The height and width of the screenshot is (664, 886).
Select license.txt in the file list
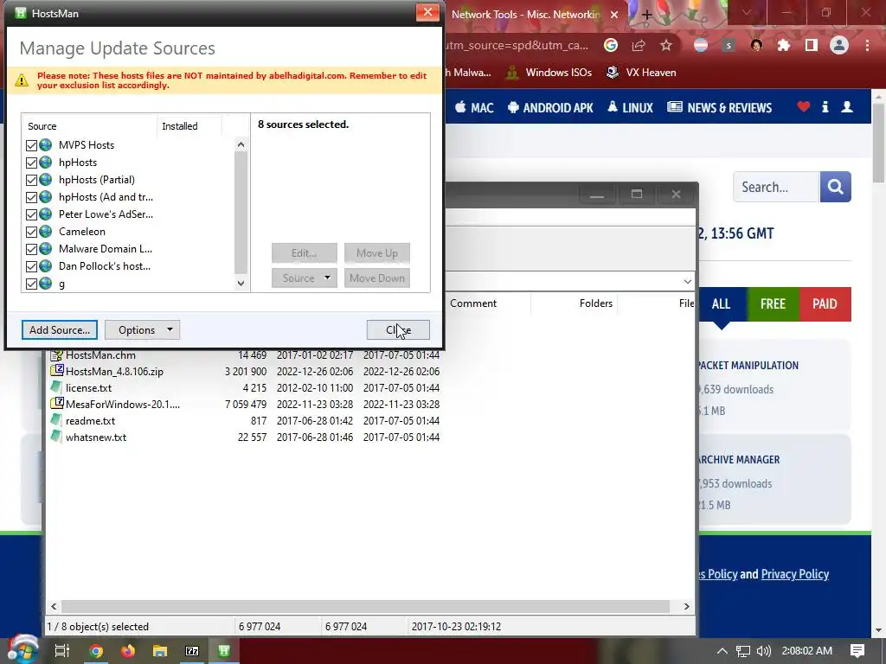89,388
